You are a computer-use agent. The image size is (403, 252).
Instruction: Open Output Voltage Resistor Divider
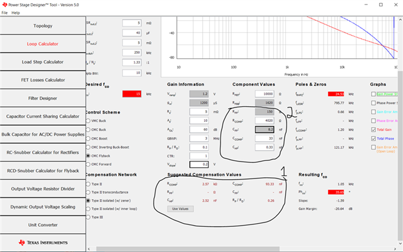[43, 189]
